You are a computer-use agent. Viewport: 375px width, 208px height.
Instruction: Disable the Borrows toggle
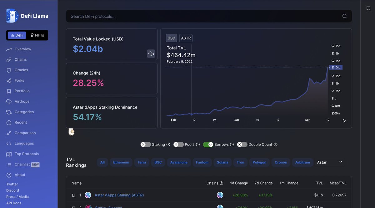point(208,145)
